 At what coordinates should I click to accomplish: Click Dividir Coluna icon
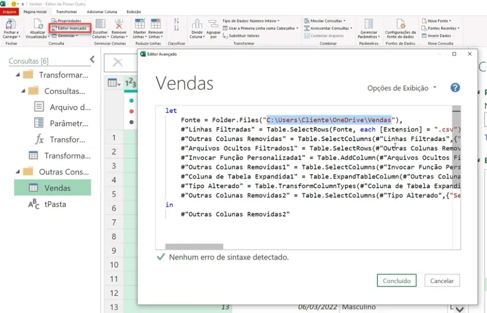[197, 24]
